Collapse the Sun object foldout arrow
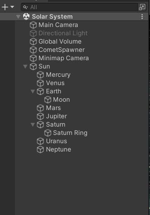The width and height of the screenshot is (150, 215). click(x=25, y=66)
